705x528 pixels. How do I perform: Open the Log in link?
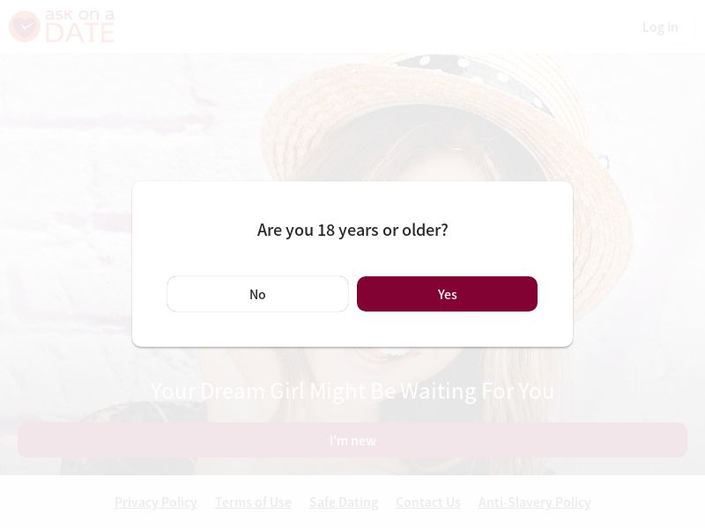pyautogui.click(x=659, y=27)
